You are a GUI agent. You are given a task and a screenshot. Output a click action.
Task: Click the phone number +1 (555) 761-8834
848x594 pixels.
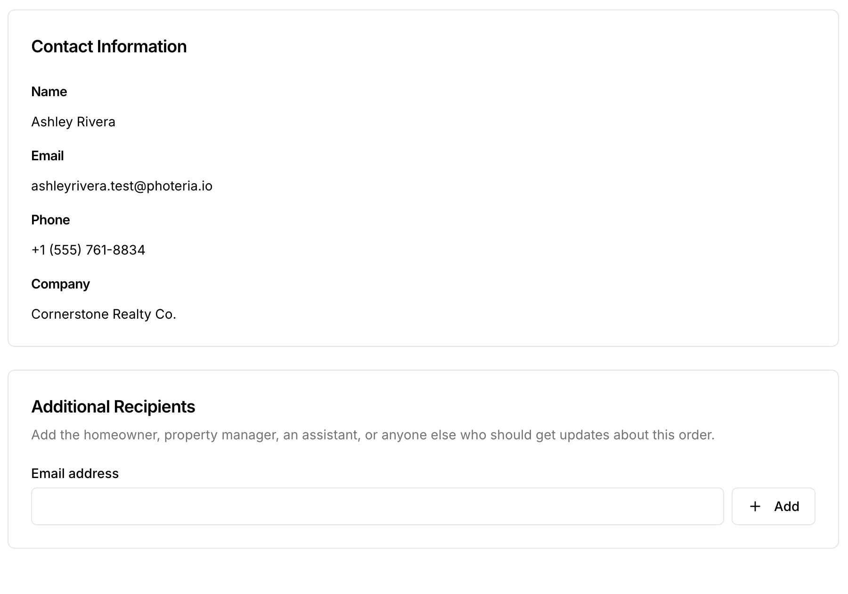click(x=88, y=250)
